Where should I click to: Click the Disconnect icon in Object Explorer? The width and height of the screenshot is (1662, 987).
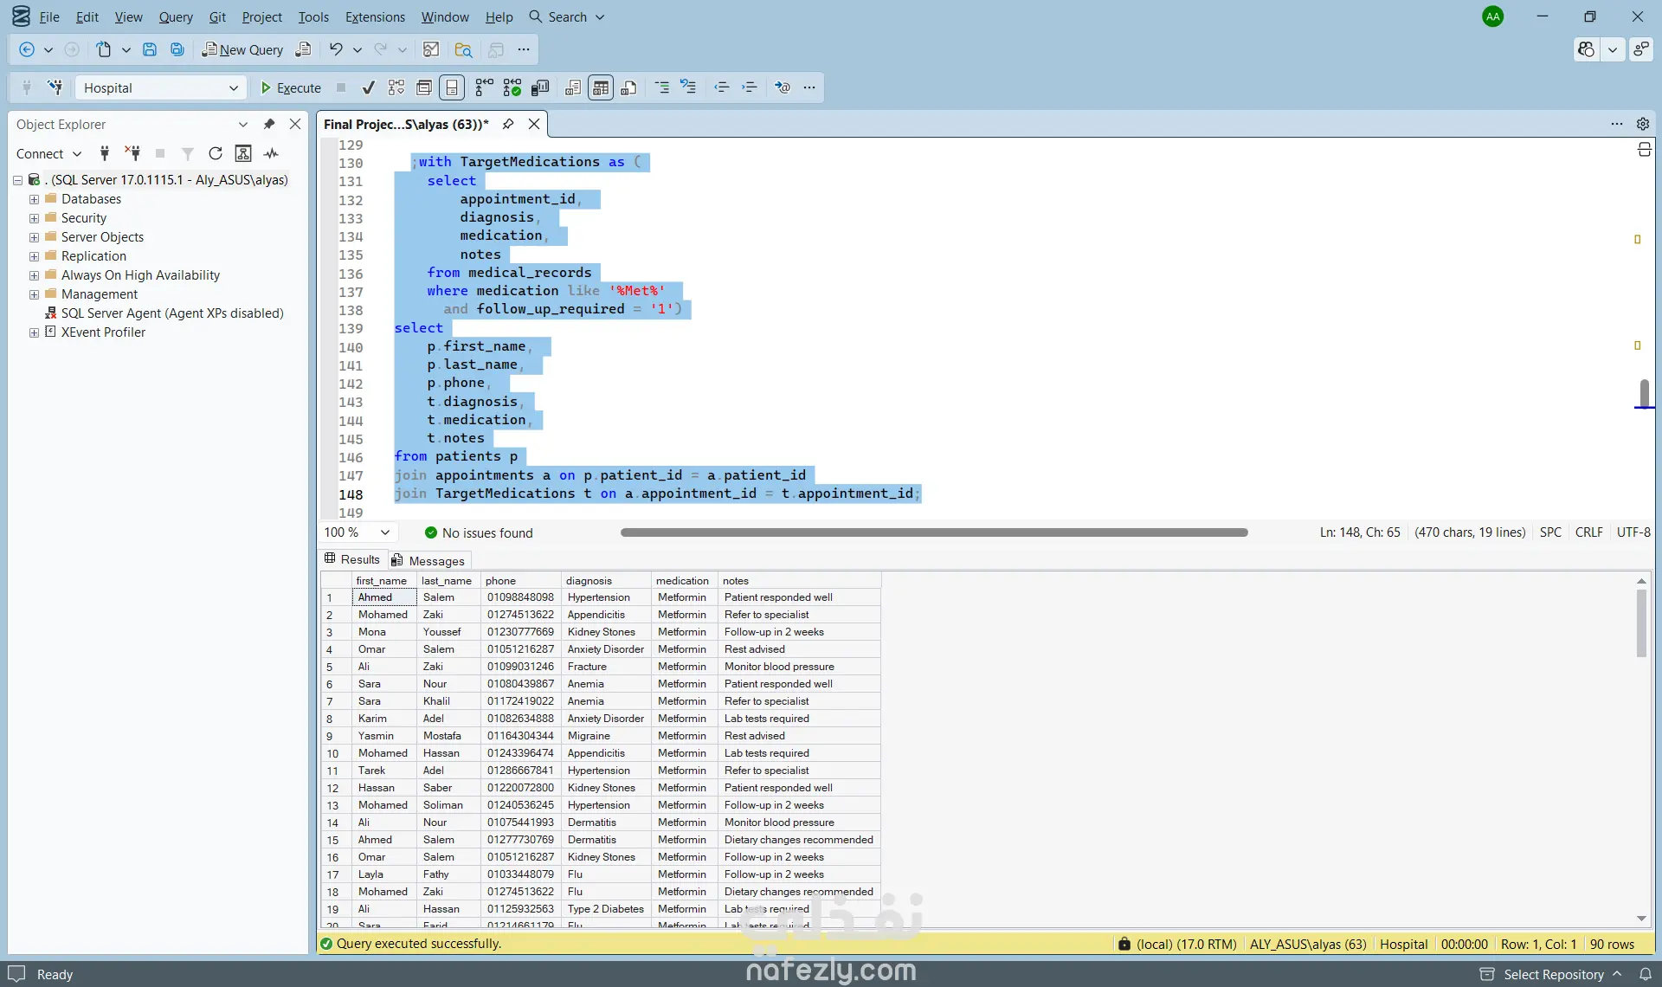tap(132, 153)
